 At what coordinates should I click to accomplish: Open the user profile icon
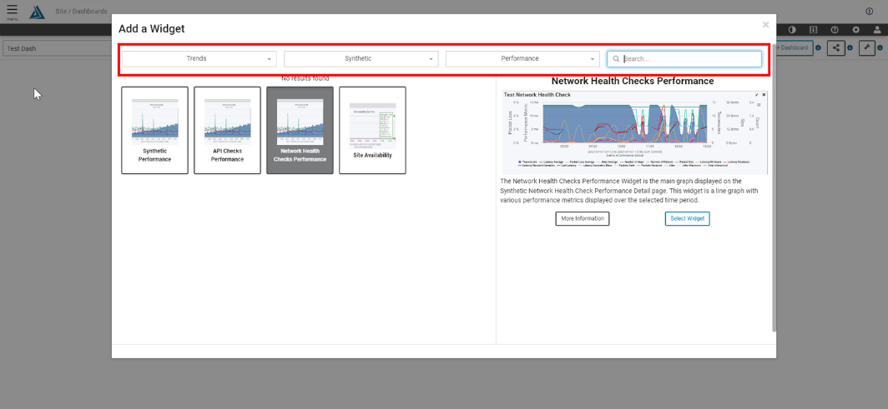pyautogui.click(x=876, y=29)
